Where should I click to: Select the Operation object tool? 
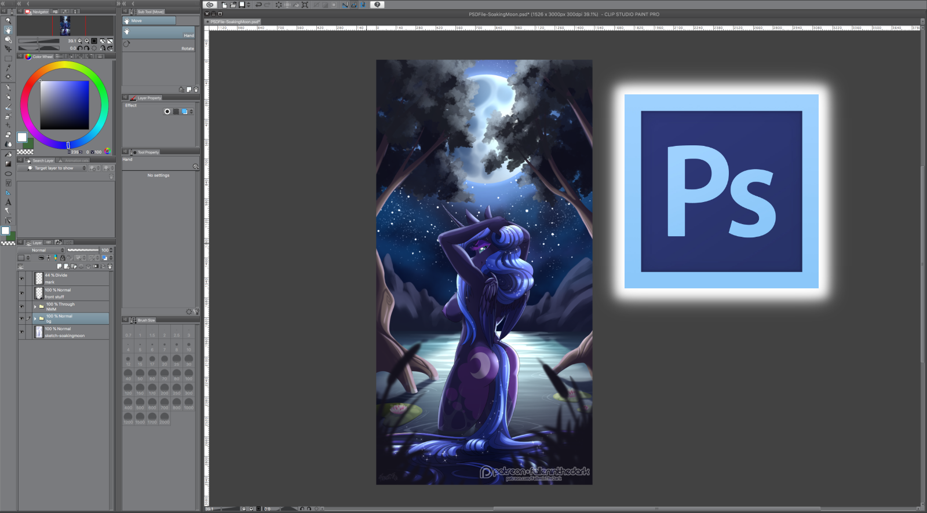(8, 39)
